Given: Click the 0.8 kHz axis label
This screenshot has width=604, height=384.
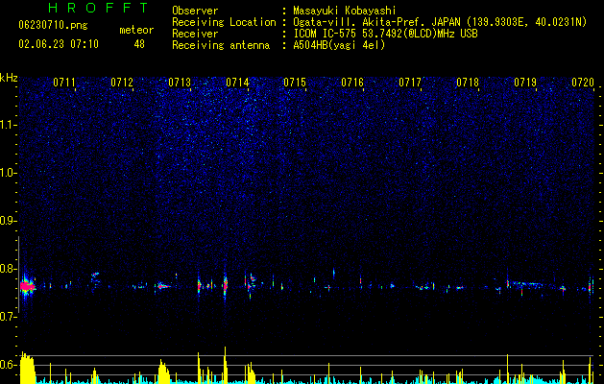Looking at the screenshot, I should (9, 269).
